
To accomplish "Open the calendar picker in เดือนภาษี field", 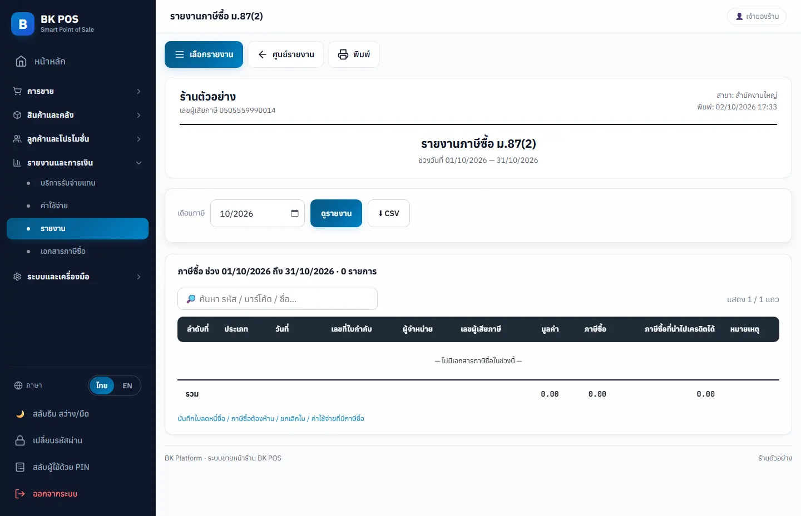I will [295, 213].
